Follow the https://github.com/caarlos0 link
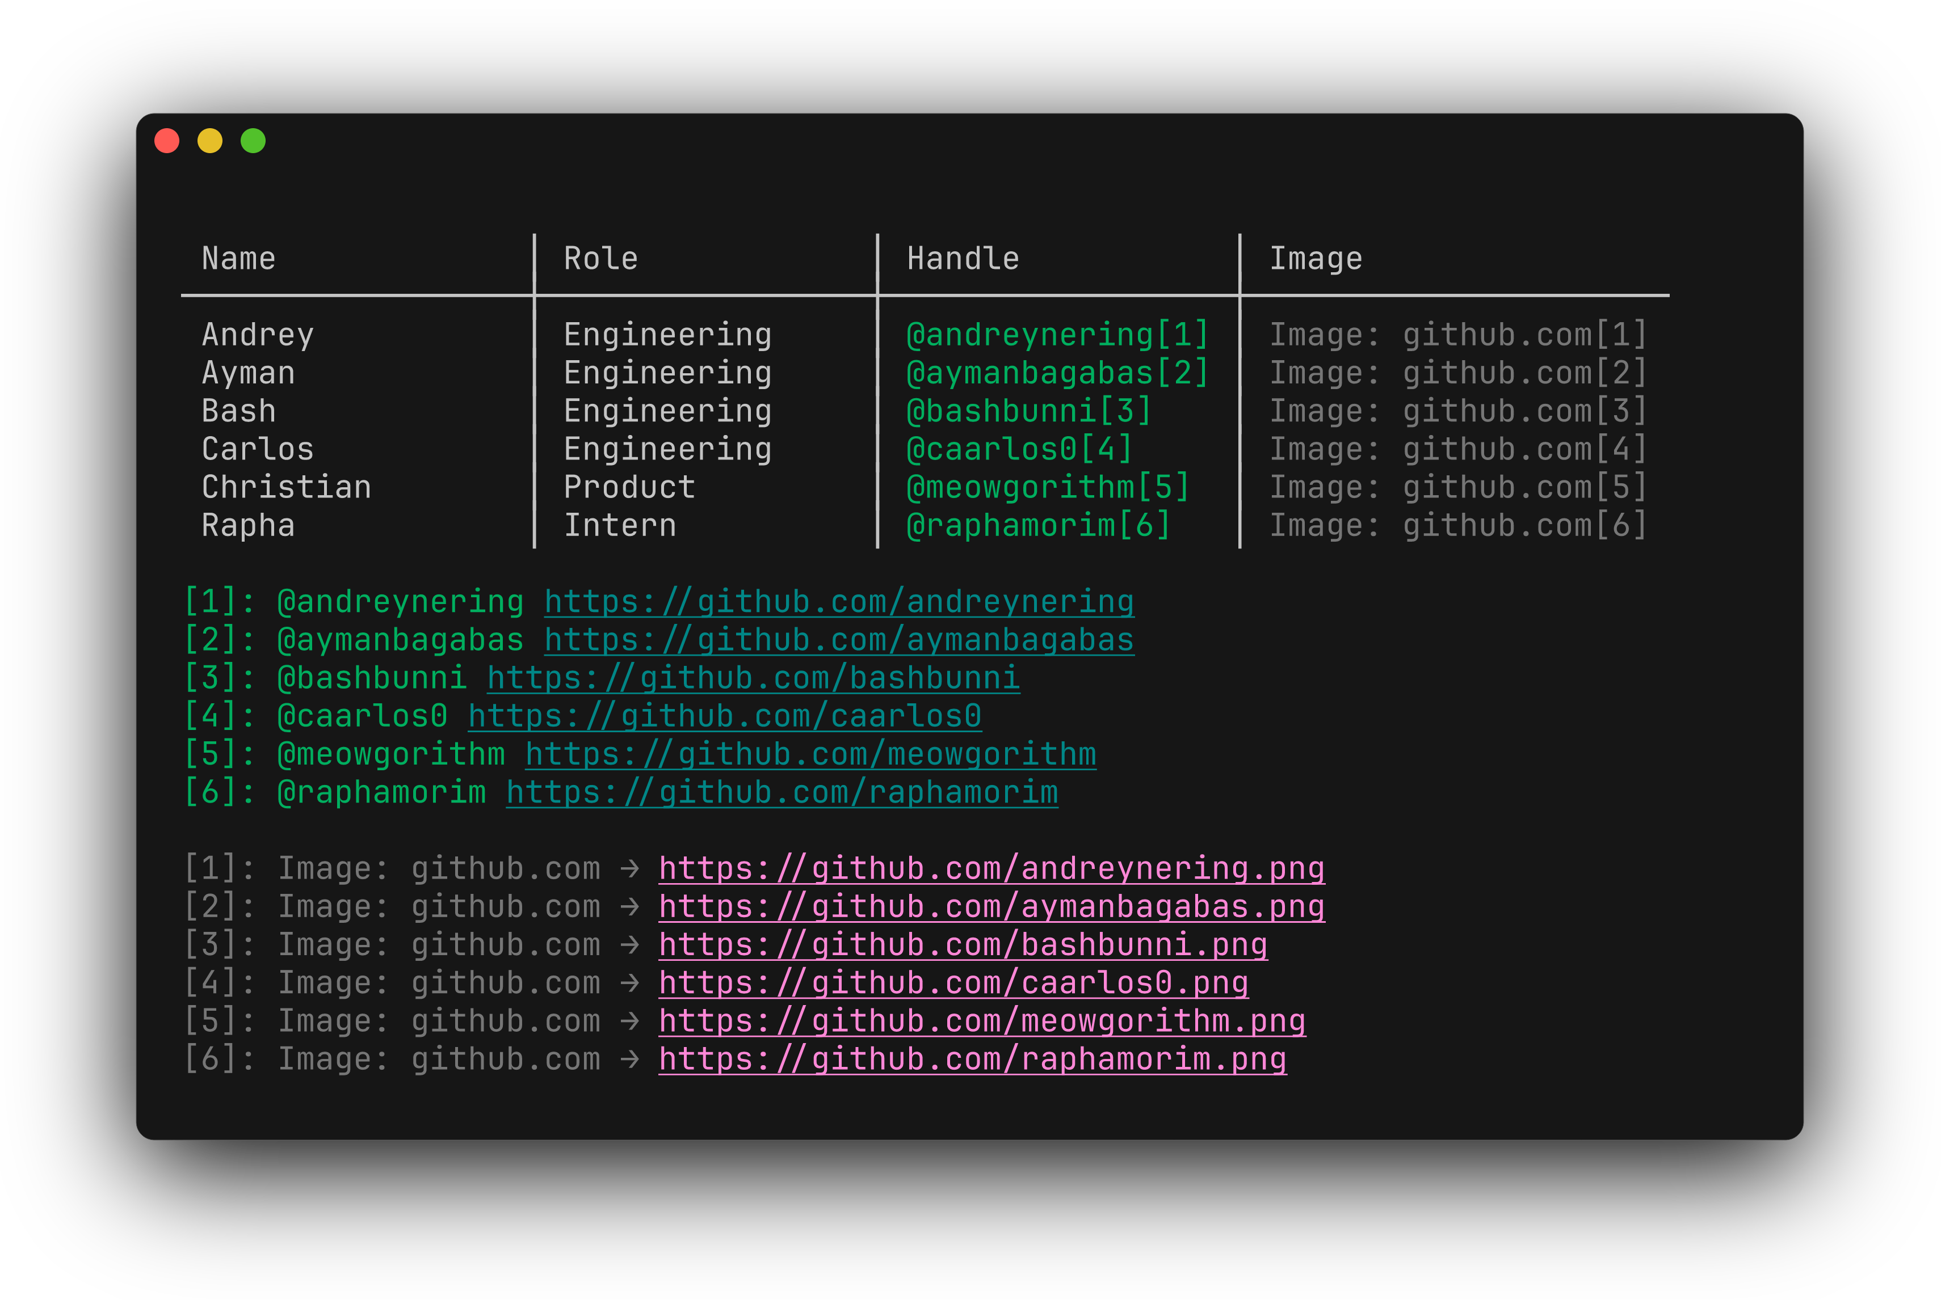 (725, 716)
